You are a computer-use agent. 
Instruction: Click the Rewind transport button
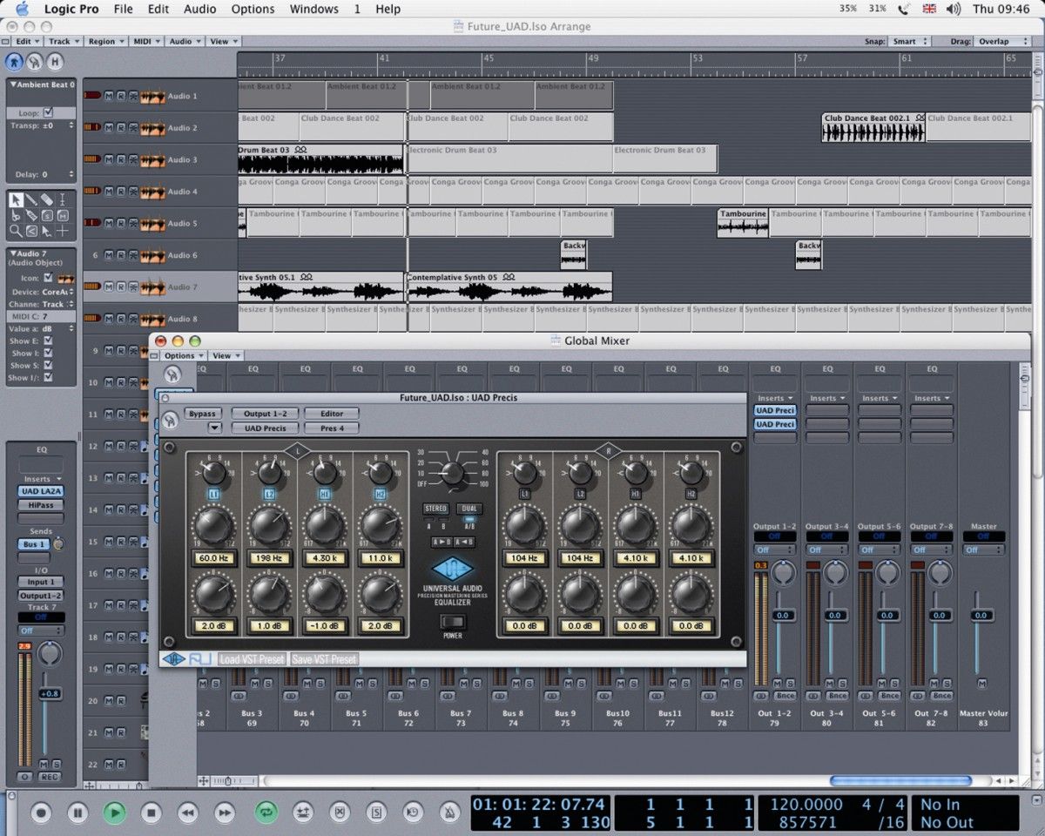point(188,813)
